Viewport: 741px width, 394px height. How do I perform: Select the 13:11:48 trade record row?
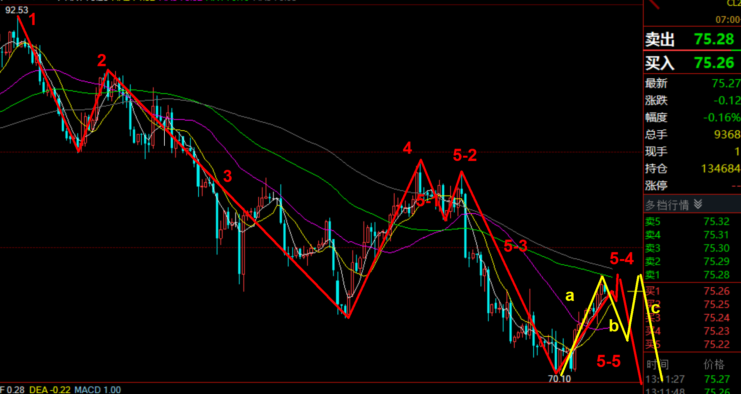click(x=692, y=391)
